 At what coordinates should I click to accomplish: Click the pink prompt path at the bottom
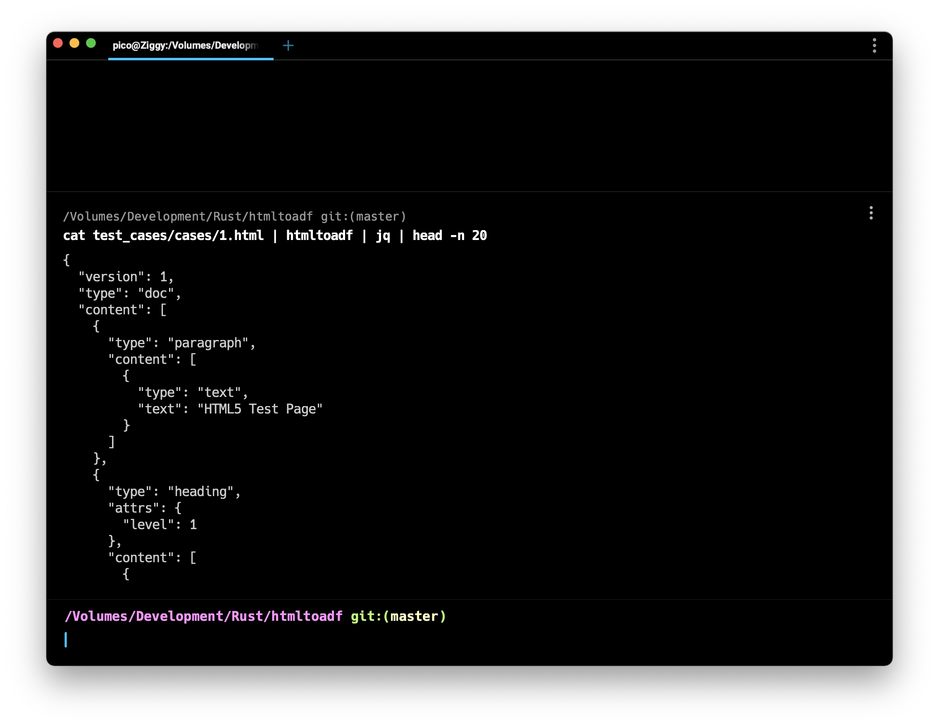(x=203, y=617)
